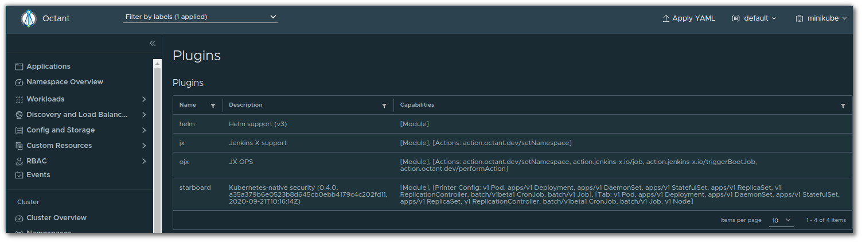
Task: Sort by the Name column header
Action: coord(188,105)
